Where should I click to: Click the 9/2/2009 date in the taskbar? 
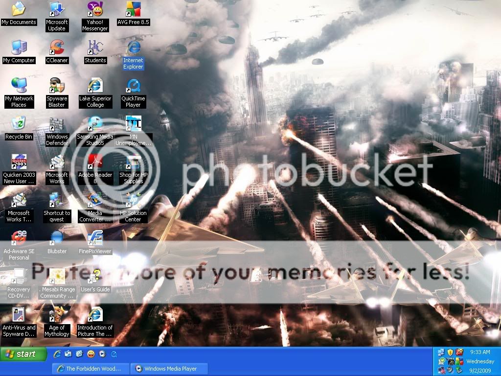pyautogui.click(x=480, y=371)
